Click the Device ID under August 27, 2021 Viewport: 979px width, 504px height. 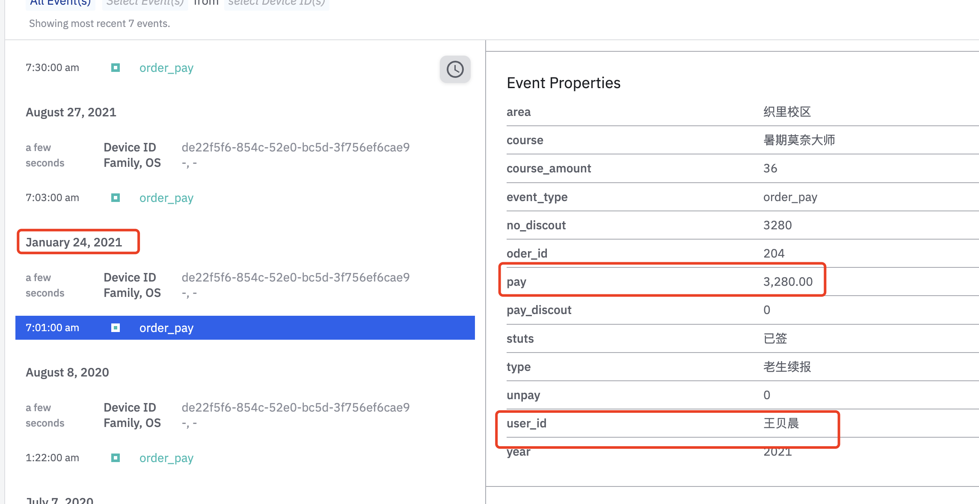pos(295,147)
